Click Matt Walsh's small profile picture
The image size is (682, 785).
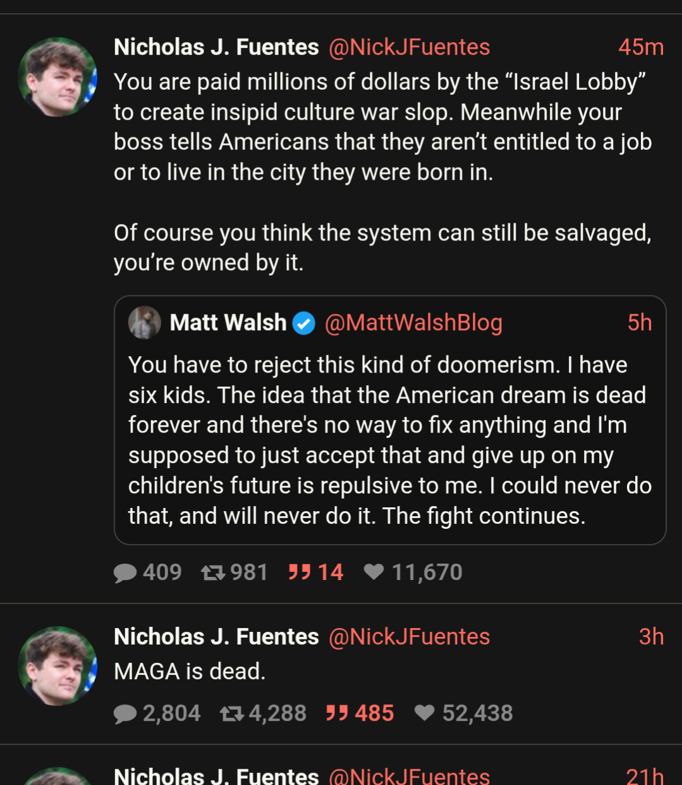click(145, 323)
